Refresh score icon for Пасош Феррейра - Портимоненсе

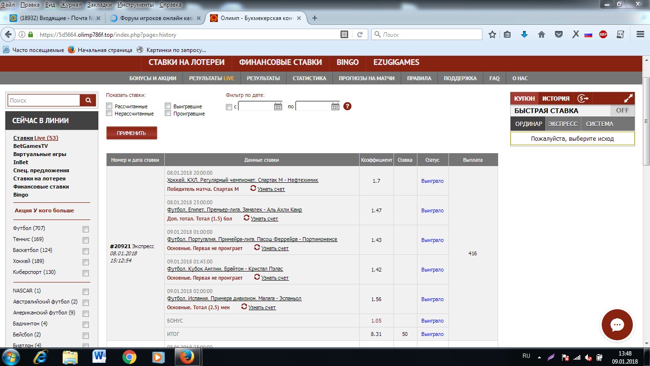click(x=257, y=248)
